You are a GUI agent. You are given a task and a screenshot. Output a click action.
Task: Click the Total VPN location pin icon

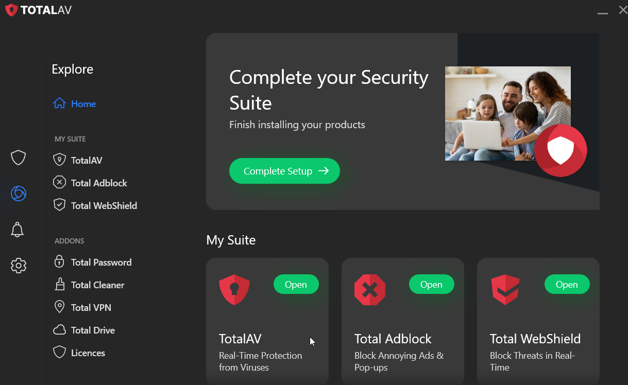60,307
